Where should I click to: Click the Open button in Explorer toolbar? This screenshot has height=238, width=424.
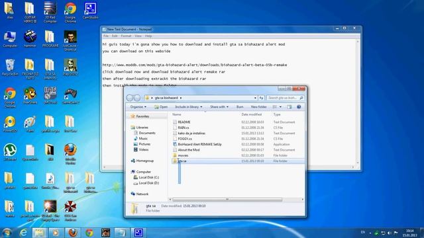161,107
